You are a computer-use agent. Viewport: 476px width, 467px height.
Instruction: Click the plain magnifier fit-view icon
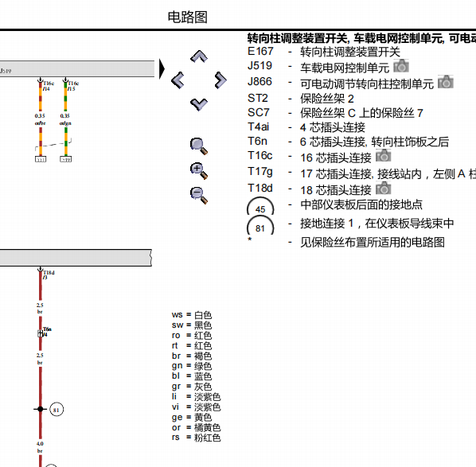click(199, 146)
